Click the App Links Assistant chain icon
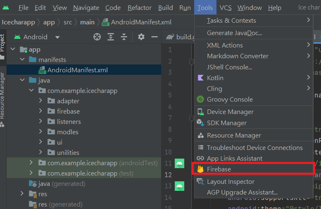This screenshot has width=321, height=209. [200, 158]
